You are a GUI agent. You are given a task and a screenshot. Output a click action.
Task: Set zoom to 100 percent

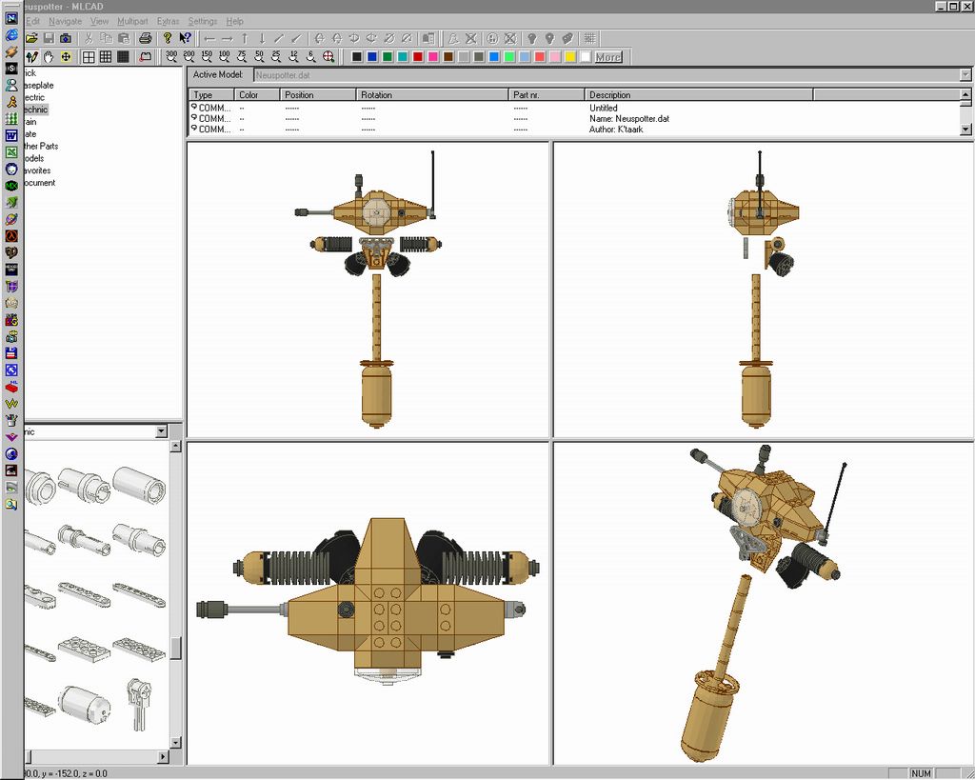[224, 57]
